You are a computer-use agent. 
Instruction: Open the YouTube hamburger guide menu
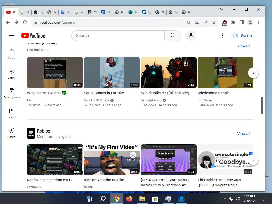12,36
